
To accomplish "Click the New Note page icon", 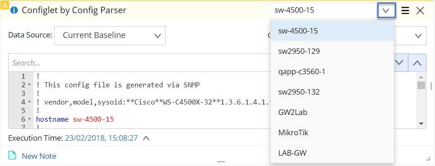I will pyautogui.click(x=12, y=156).
